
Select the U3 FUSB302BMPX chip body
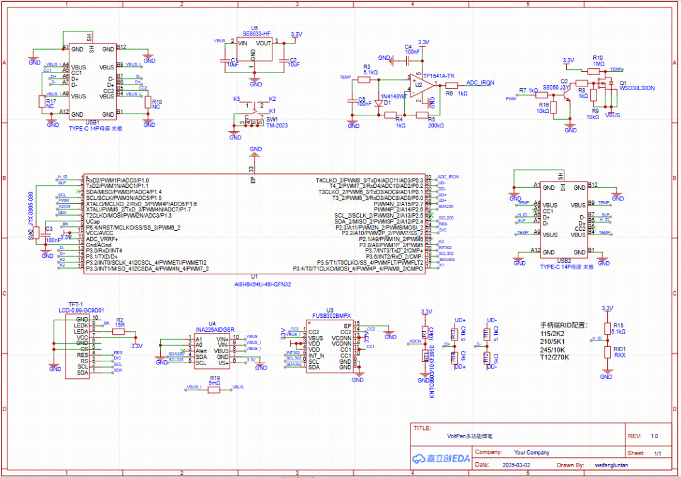tap(330, 346)
